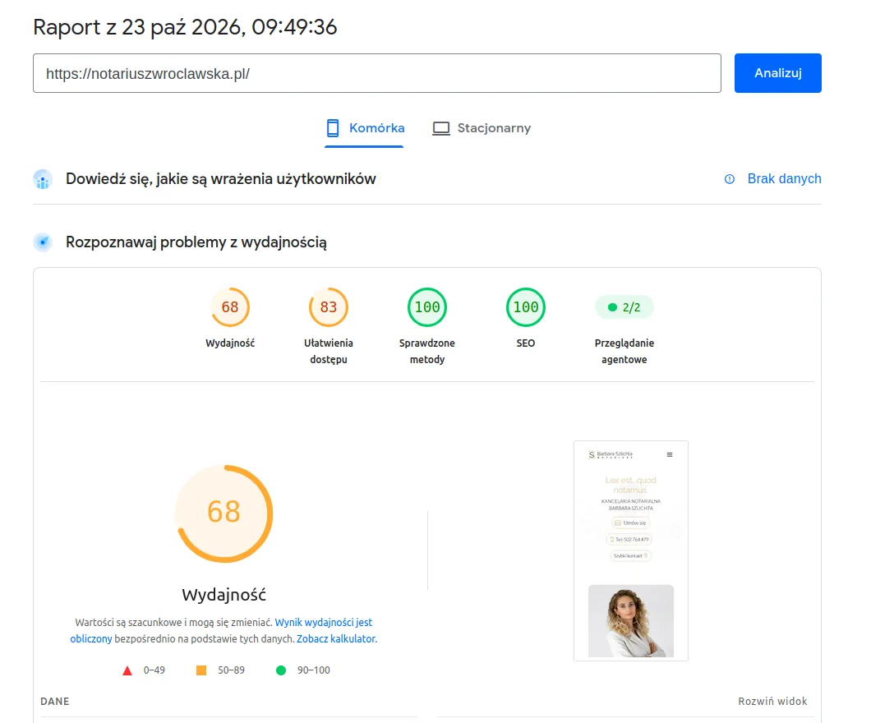Click the orange square 50–89 legend marker

coord(201,670)
